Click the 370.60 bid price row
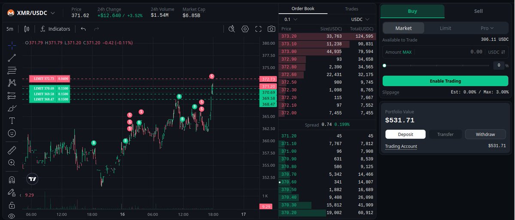 click(x=327, y=182)
